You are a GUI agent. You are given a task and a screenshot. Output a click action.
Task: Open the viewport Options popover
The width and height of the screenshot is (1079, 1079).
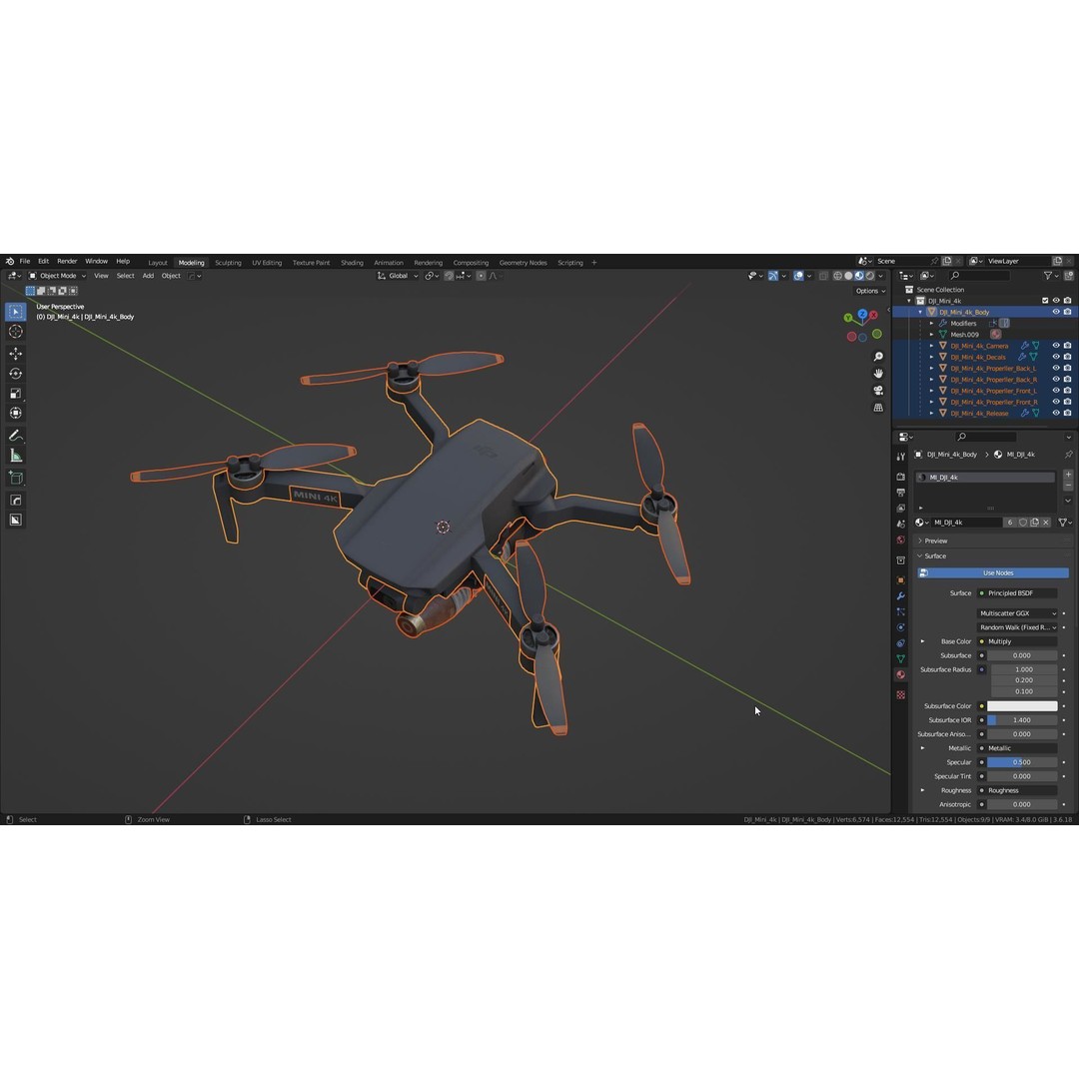click(870, 291)
